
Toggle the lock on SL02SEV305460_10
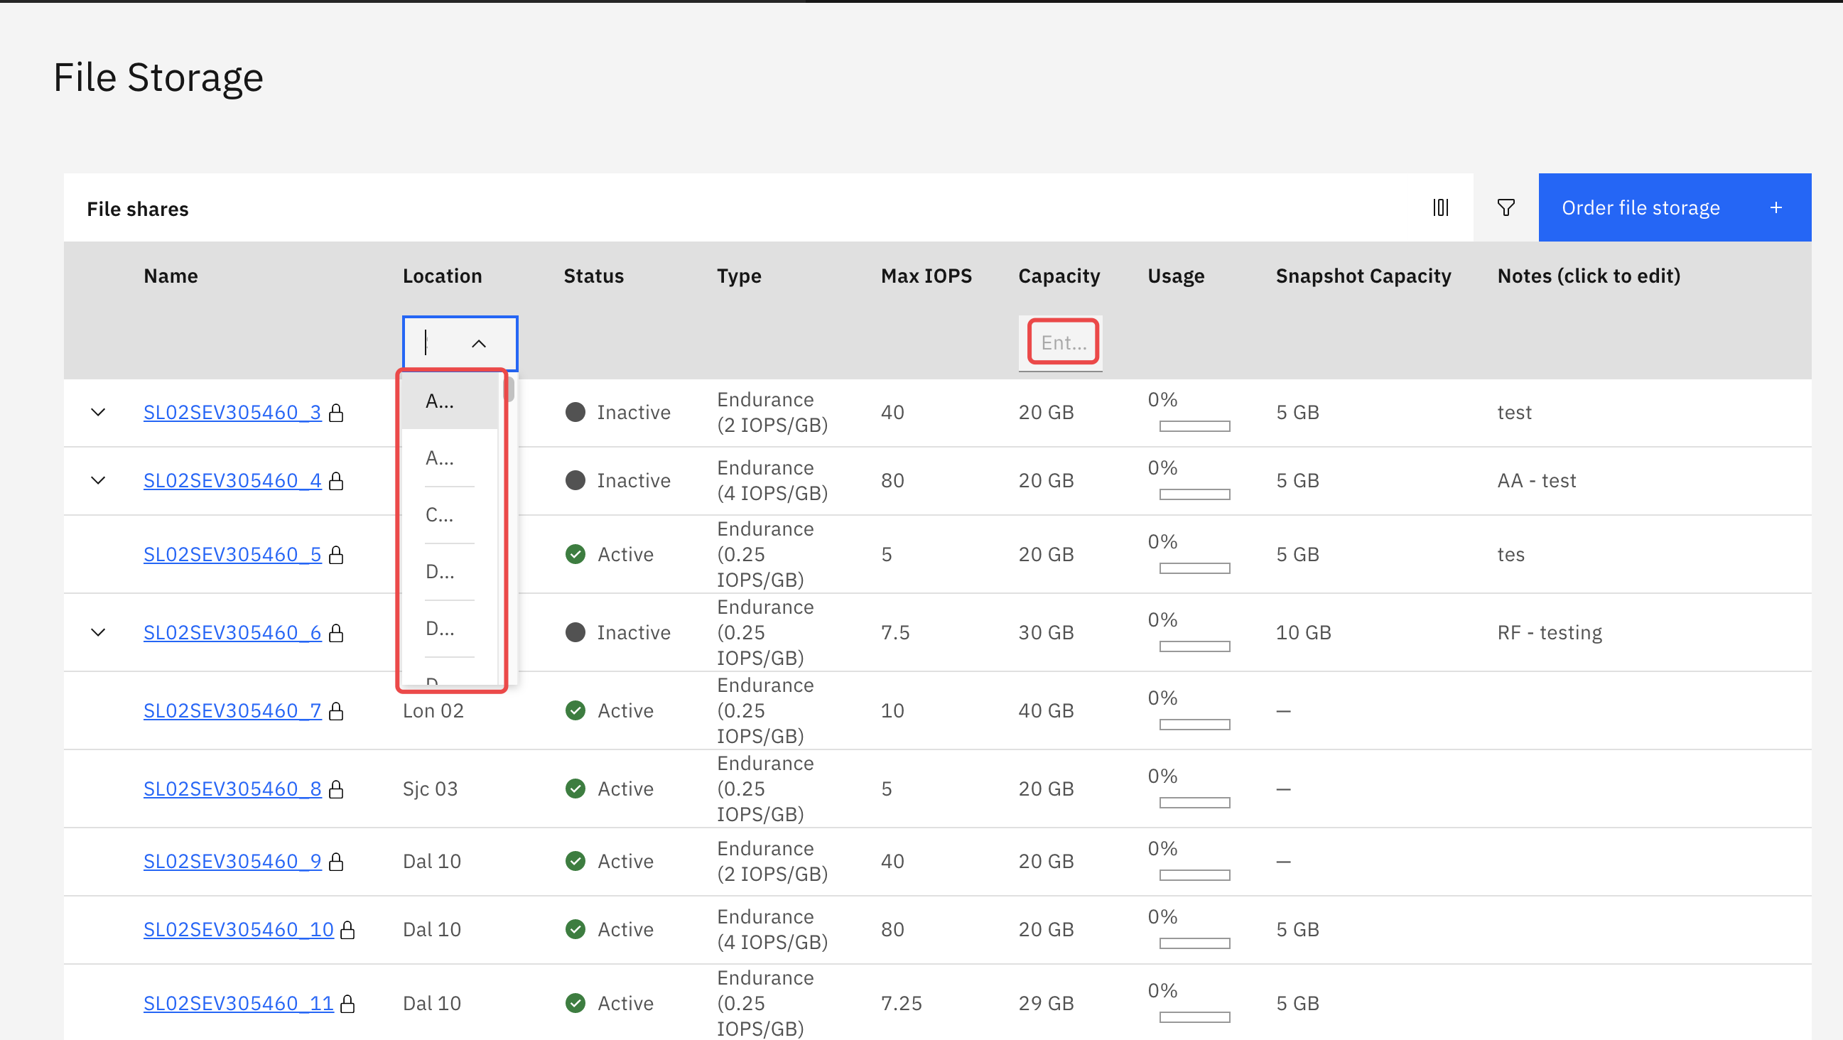click(x=349, y=929)
